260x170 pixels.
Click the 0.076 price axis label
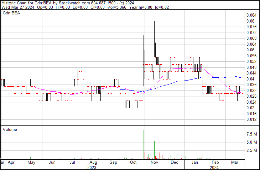(251, 27)
